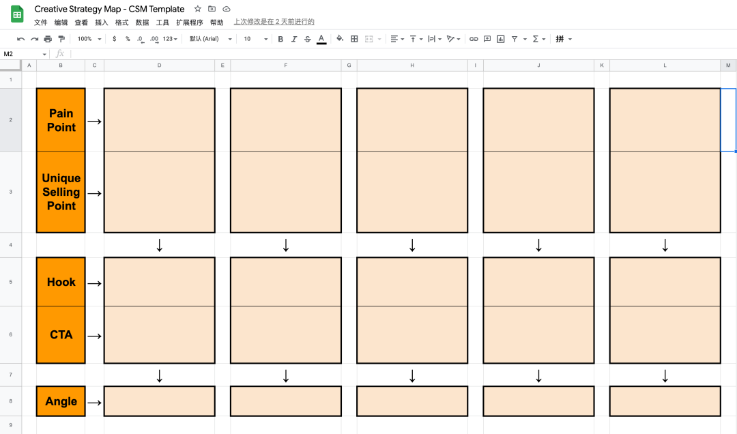Open more number formats 123 dropdown
This screenshot has width=737, height=434.
click(x=170, y=39)
